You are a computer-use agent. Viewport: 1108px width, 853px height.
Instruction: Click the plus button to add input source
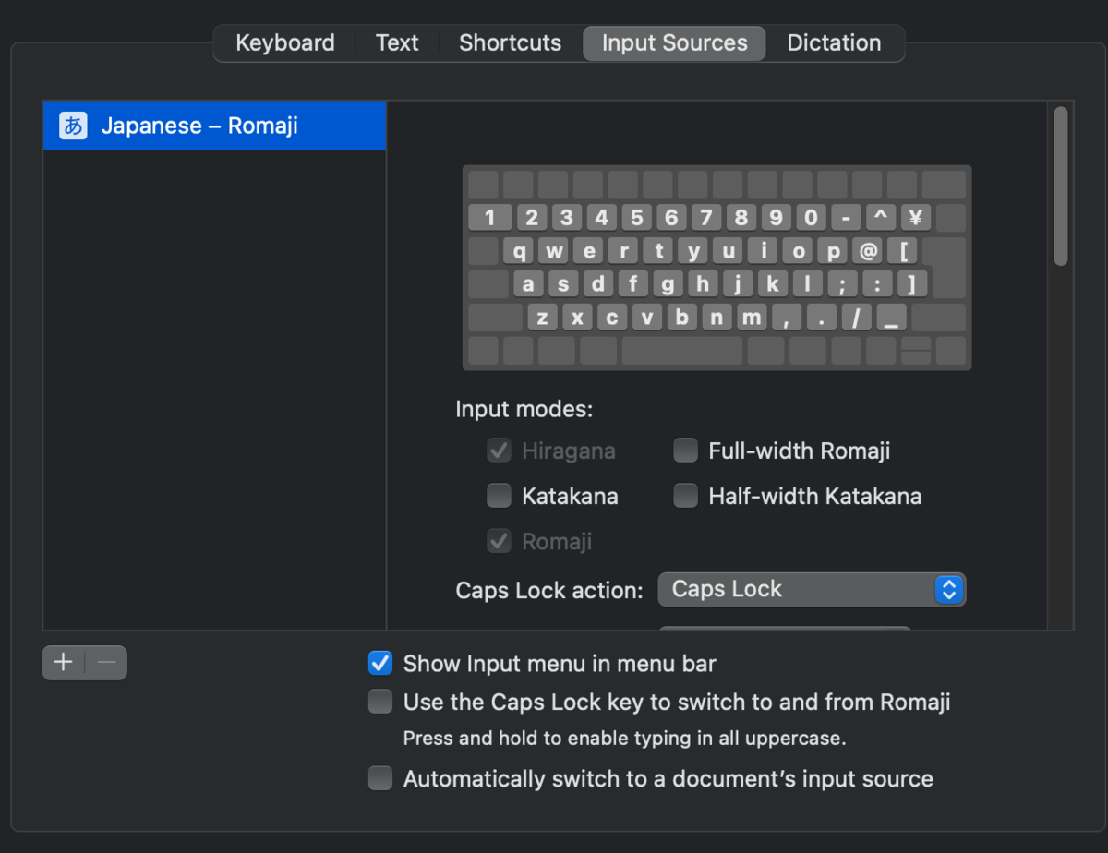point(63,662)
